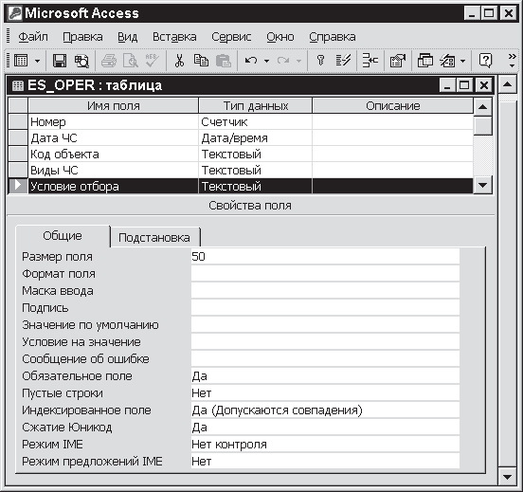The image size is (523, 492).
Task: Select the Общие tab
Action: 63,236
